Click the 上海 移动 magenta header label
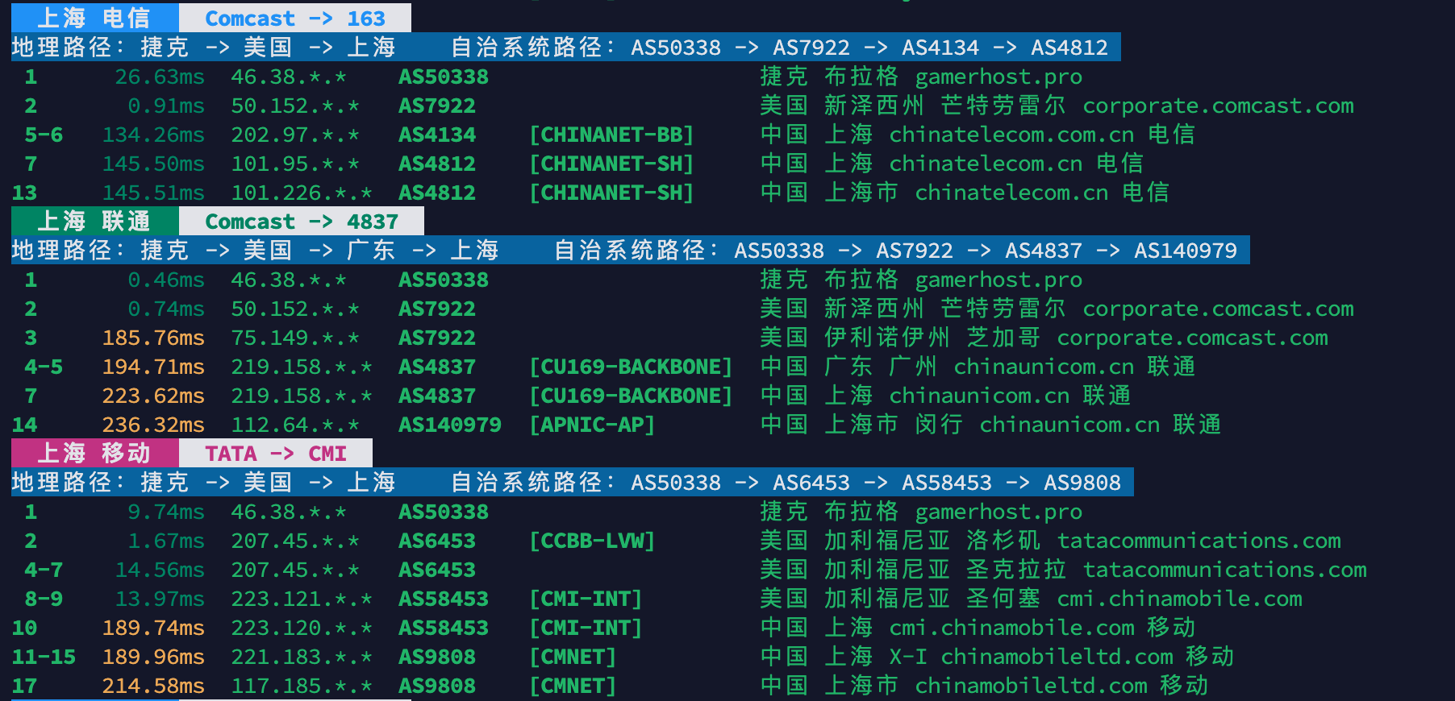 94,453
